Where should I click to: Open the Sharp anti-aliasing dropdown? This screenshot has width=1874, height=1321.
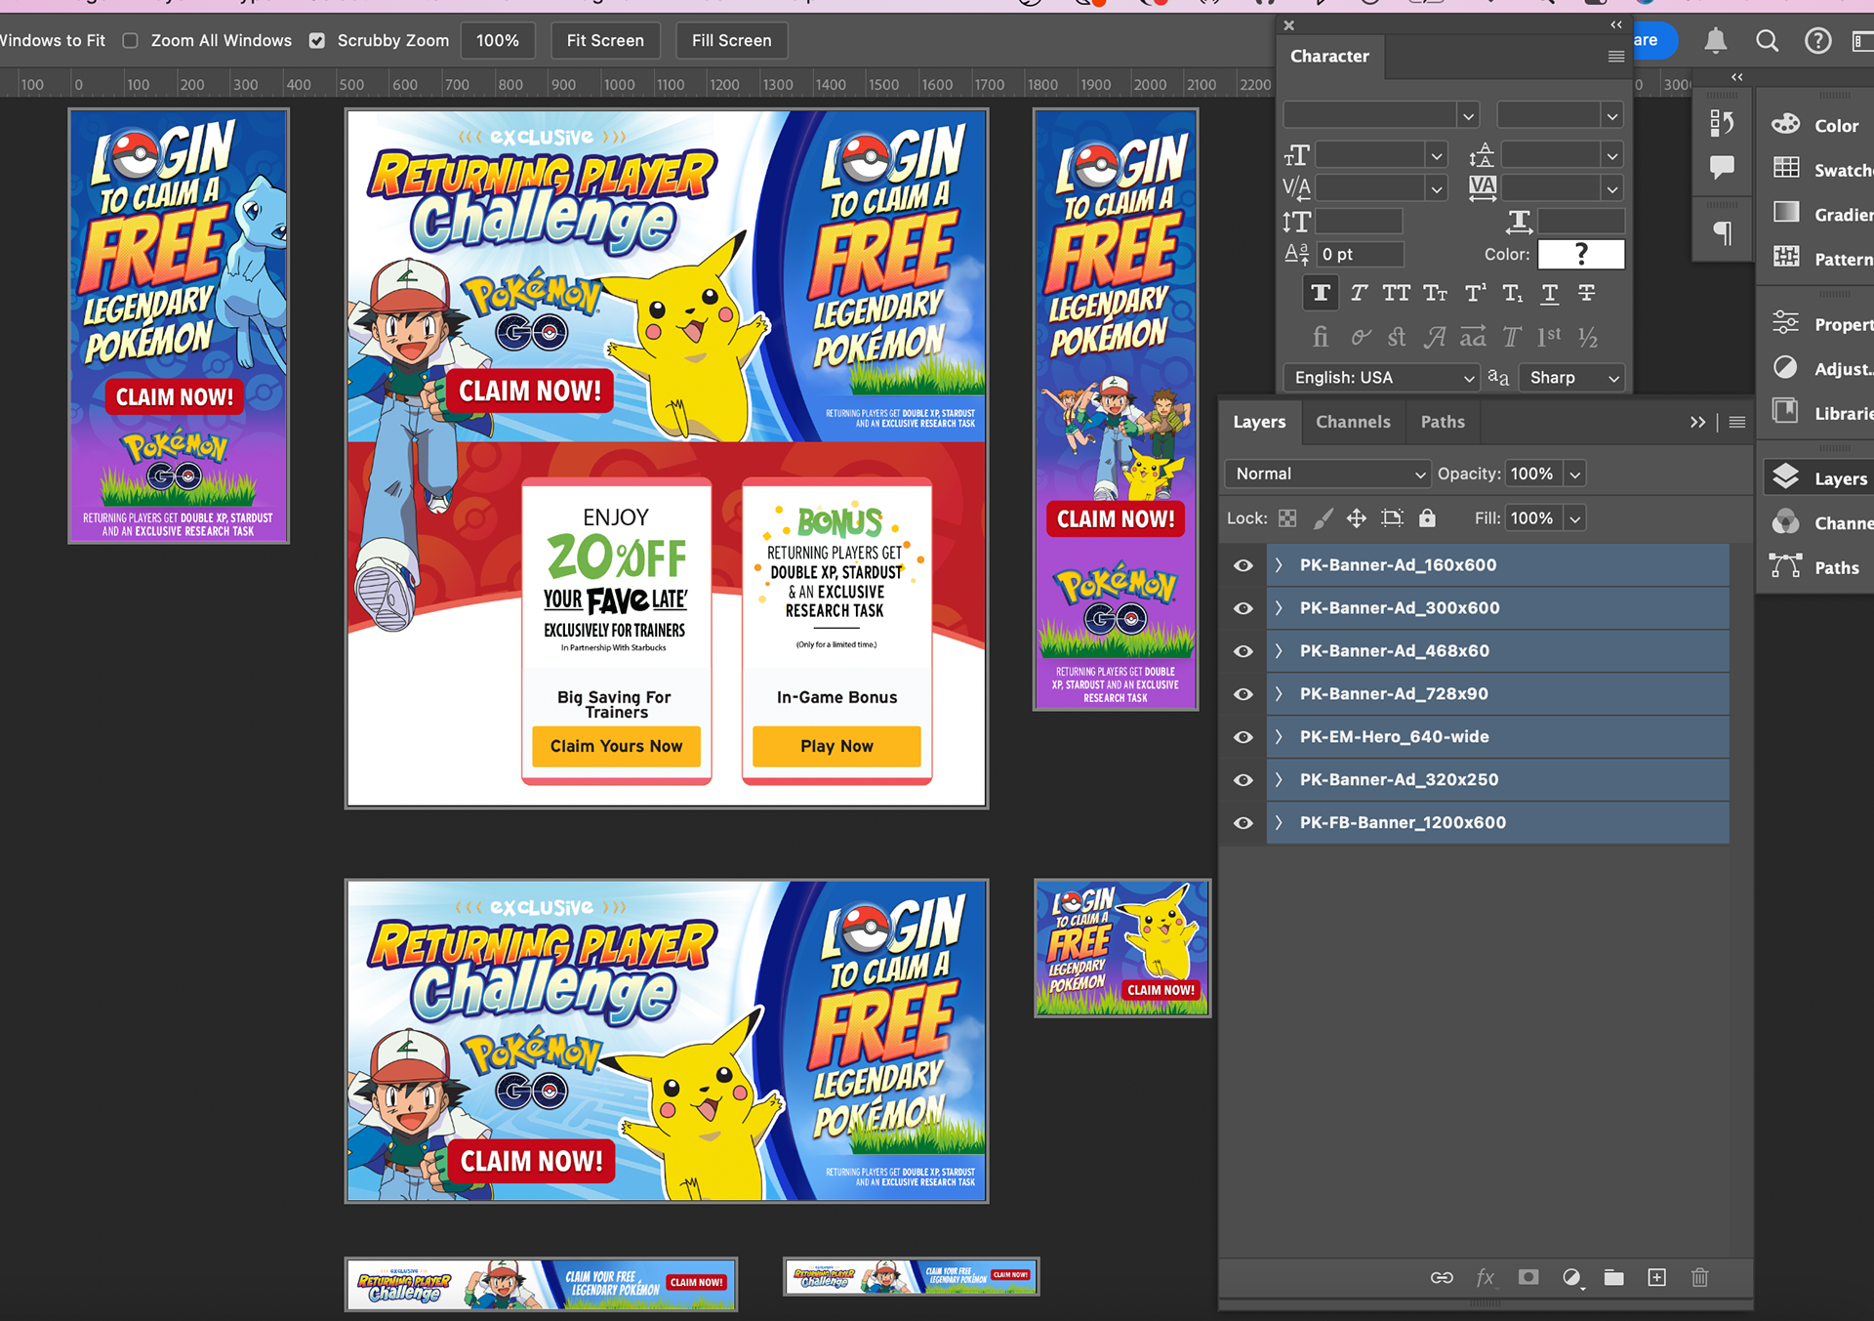[1571, 378]
